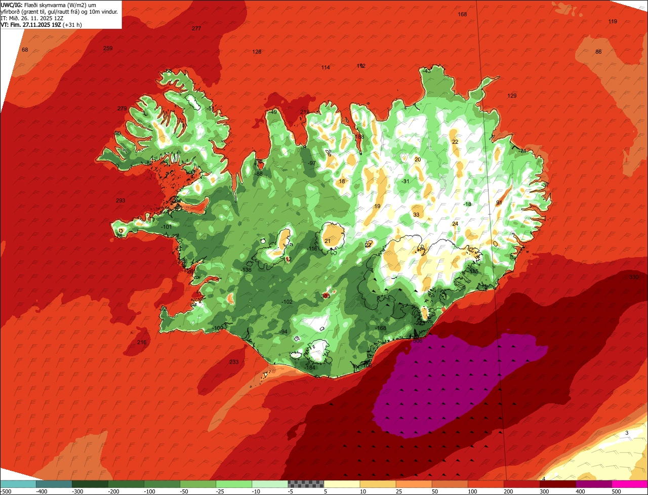Select the legend swatch between -200 and -100
This screenshot has height=495, width=648.
126,484
